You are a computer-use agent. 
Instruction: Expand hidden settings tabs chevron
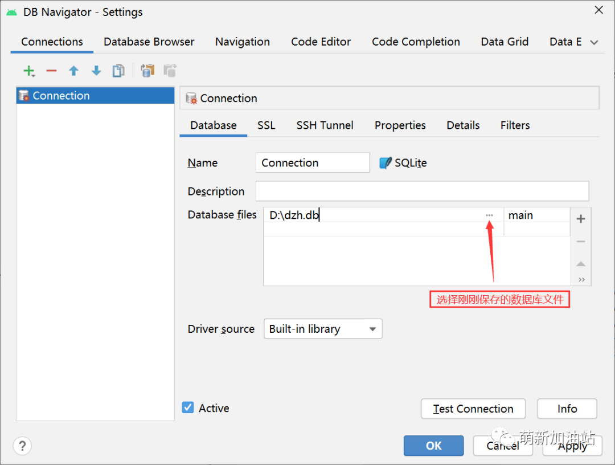(594, 42)
